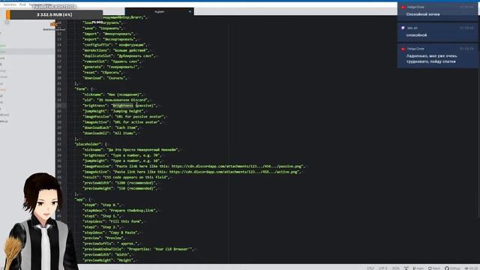
Task: Click the Fetch button in status bar
Action: pyautogui.click(x=434, y=268)
